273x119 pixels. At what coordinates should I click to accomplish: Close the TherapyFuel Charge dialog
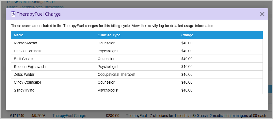(262, 14)
